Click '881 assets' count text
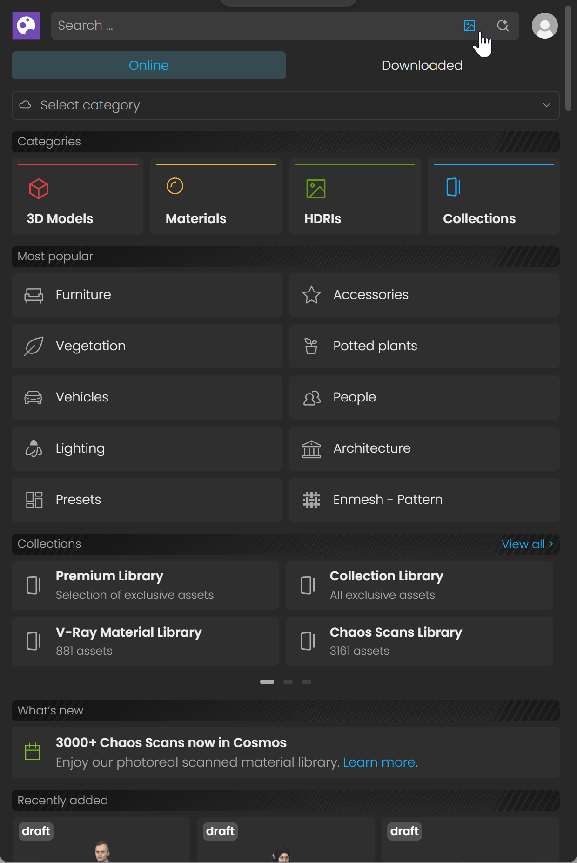 coord(84,651)
